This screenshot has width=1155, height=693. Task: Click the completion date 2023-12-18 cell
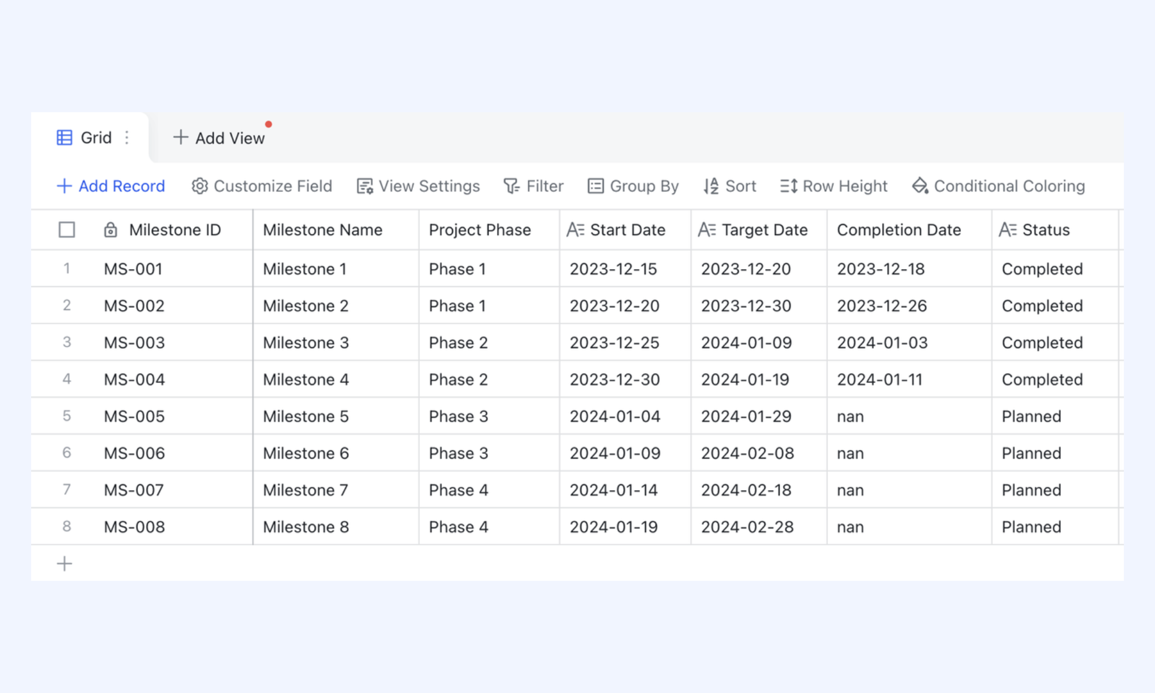click(910, 269)
